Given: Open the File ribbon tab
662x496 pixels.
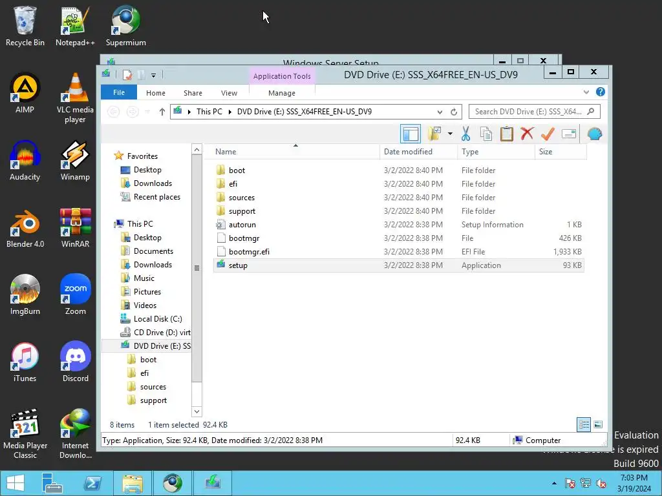Looking at the screenshot, I should (x=119, y=92).
